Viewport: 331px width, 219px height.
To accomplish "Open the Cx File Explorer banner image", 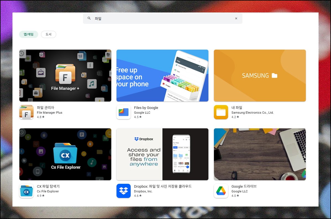I will (65, 154).
